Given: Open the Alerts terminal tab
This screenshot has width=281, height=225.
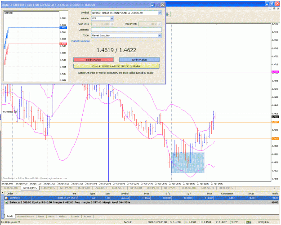Looking at the screenshot, I should 51,216.
